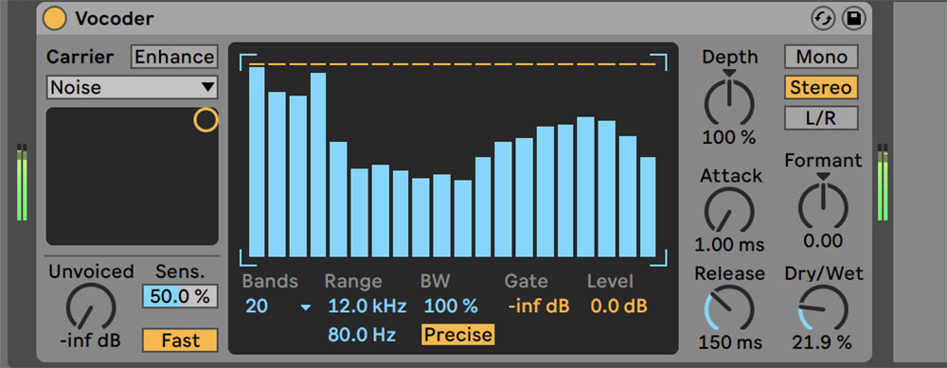
Task: Toggle the Fast sensitivity mode
Action: 180,341
